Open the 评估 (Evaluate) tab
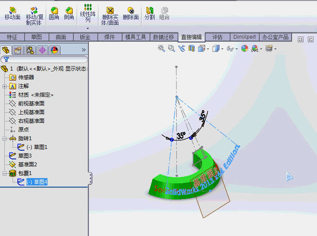This screenshot has height=236, width=317. tap(218, 37)
